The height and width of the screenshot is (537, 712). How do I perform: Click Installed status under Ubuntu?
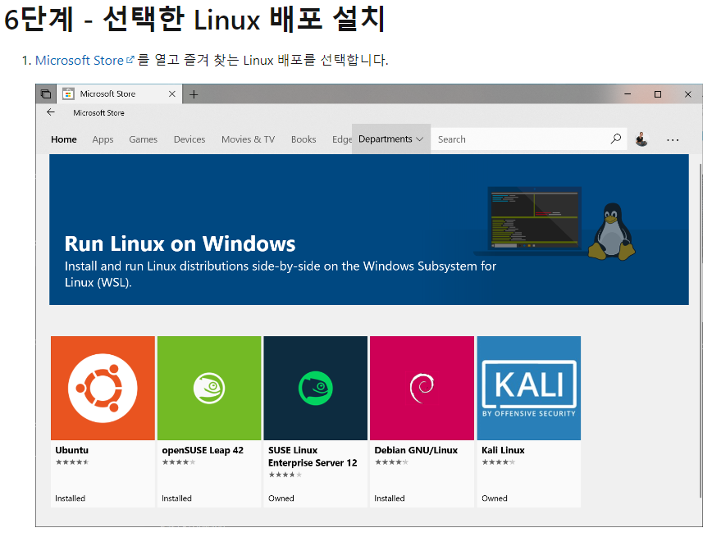[70, 498]
